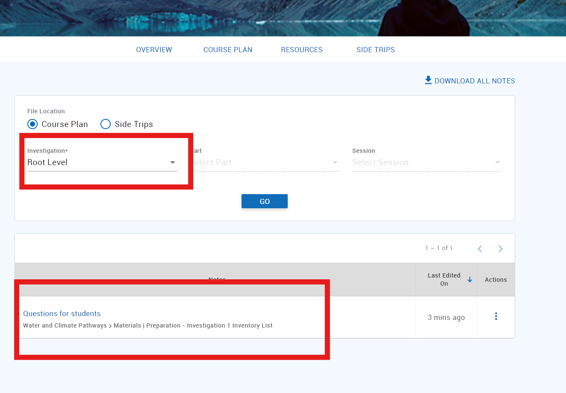Click the Actions column header

click(x=496, y=280)
